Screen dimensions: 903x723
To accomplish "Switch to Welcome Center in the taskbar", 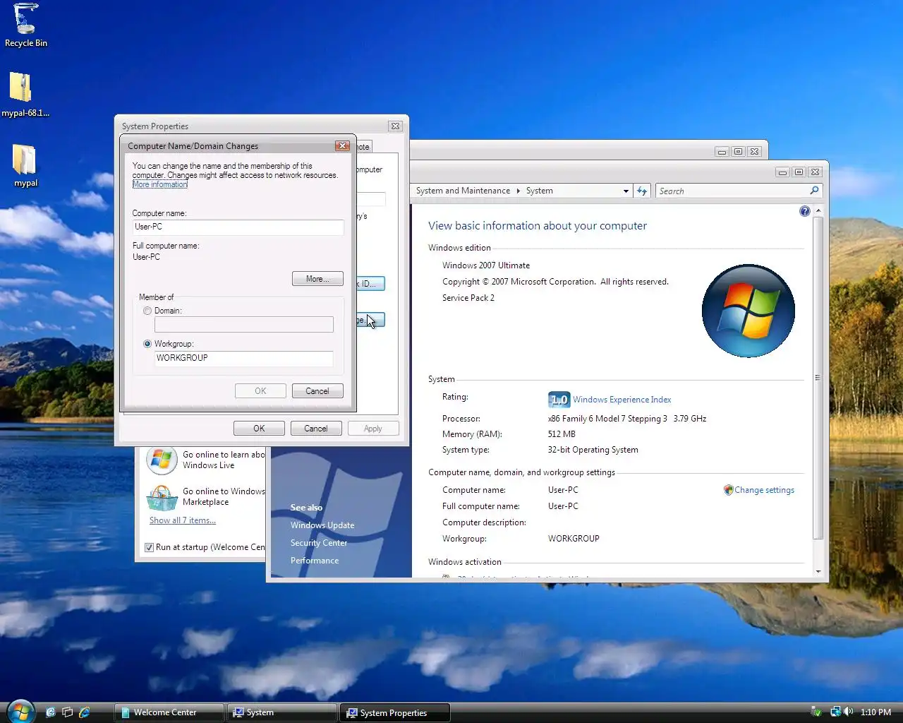I will pos(169,712).
